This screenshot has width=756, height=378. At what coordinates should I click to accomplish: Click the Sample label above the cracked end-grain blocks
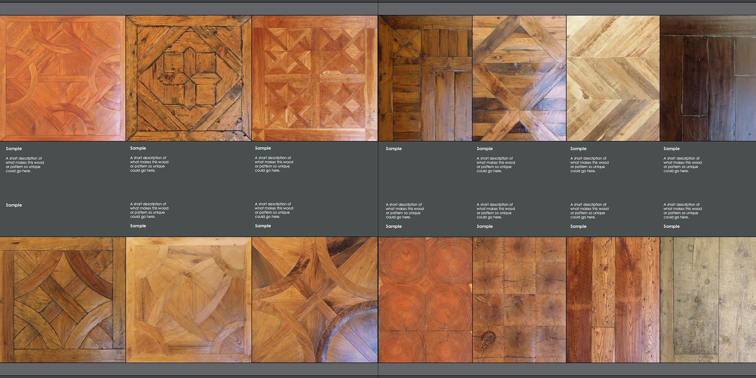click(485, 226)
